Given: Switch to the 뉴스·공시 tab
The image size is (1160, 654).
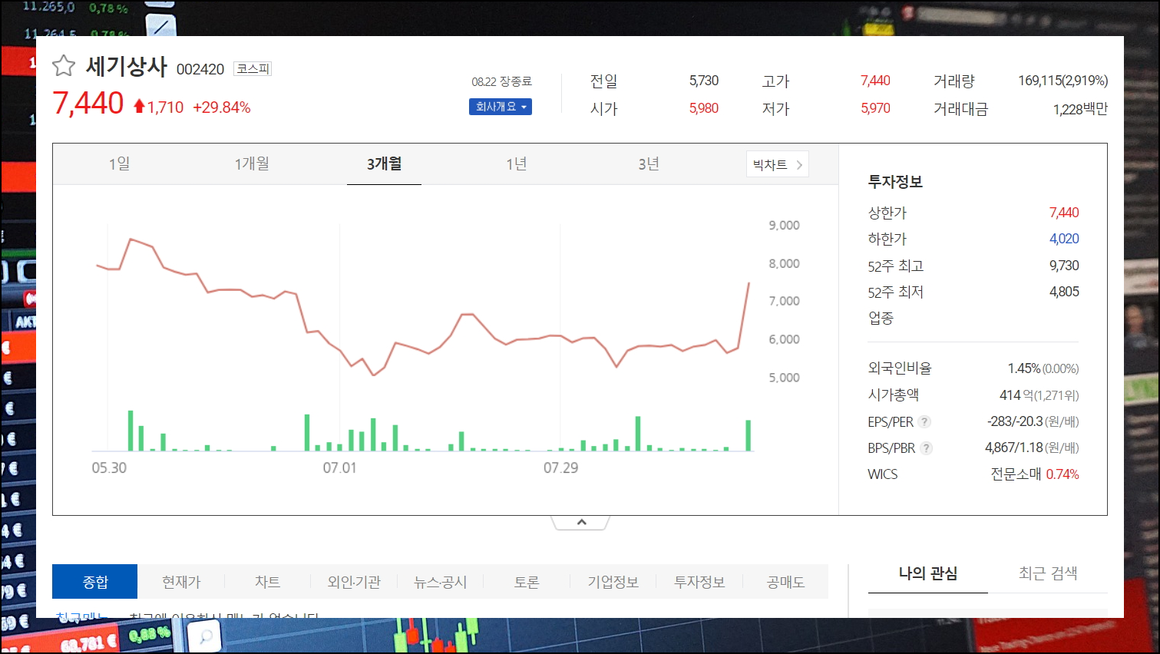Looking at the screenshot, I should 440,582.
